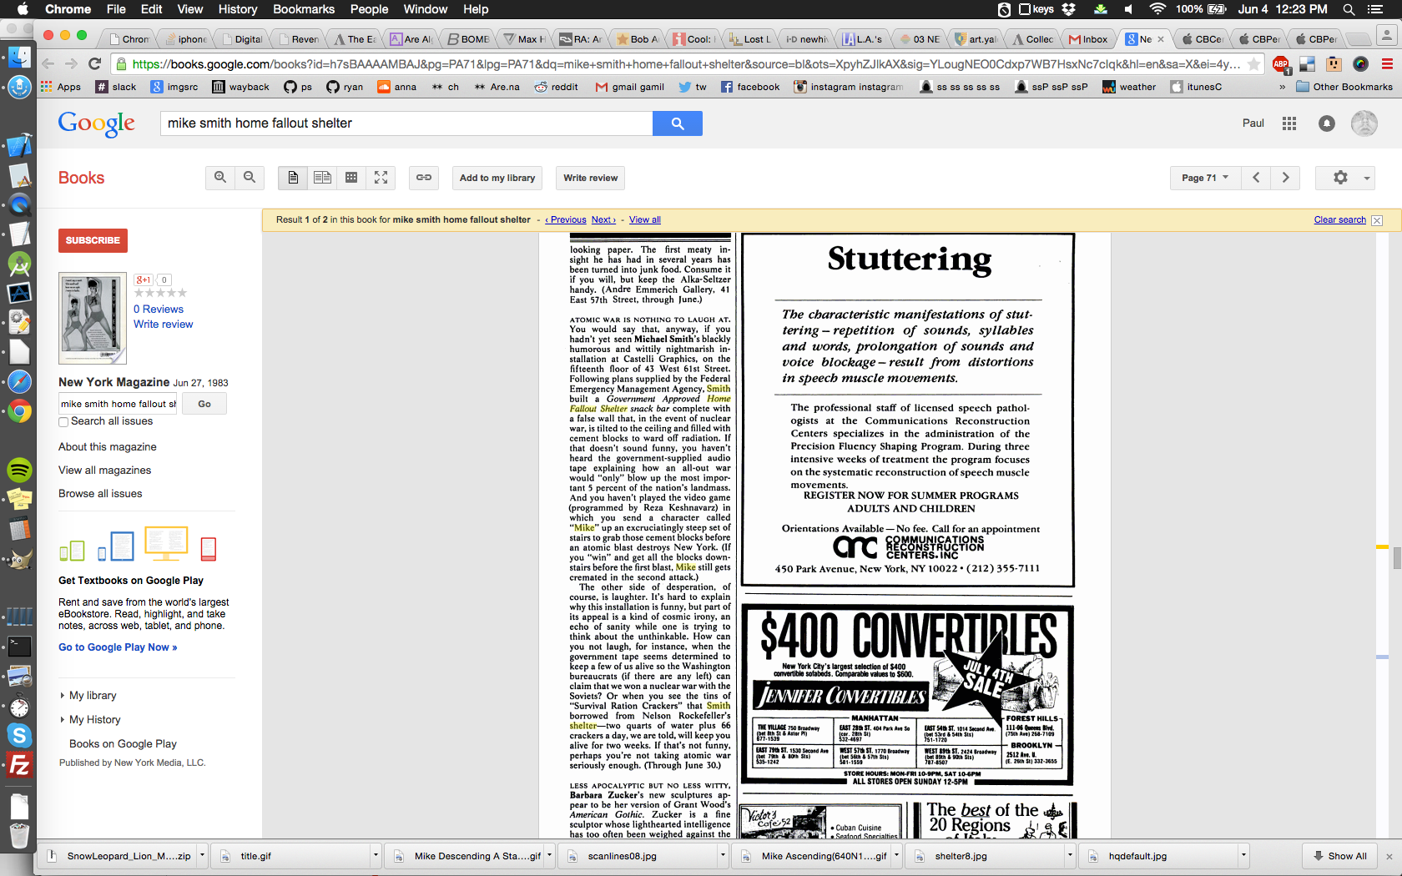
Task: Open the reddit bookmark
Action: (557, 87)
